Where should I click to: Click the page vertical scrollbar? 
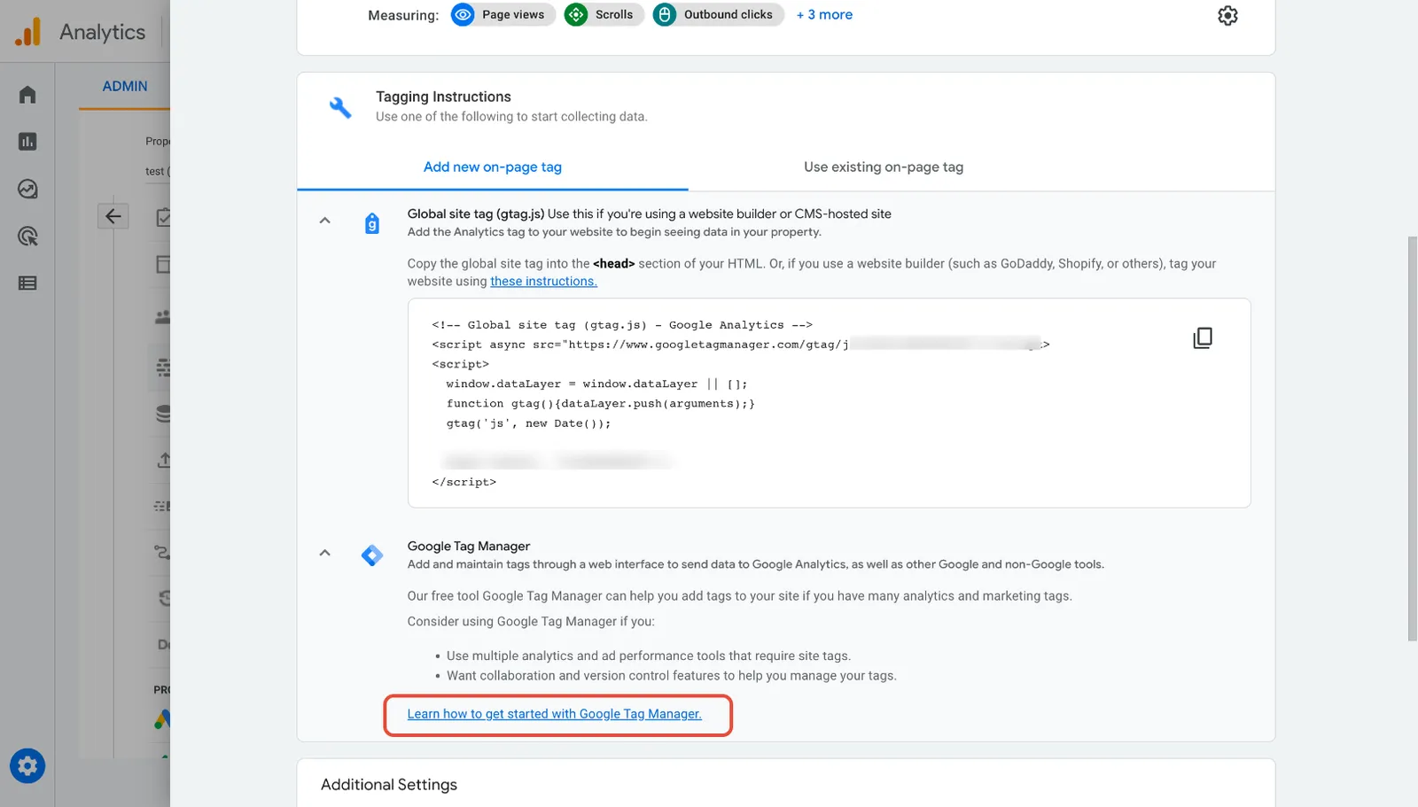1413,438
